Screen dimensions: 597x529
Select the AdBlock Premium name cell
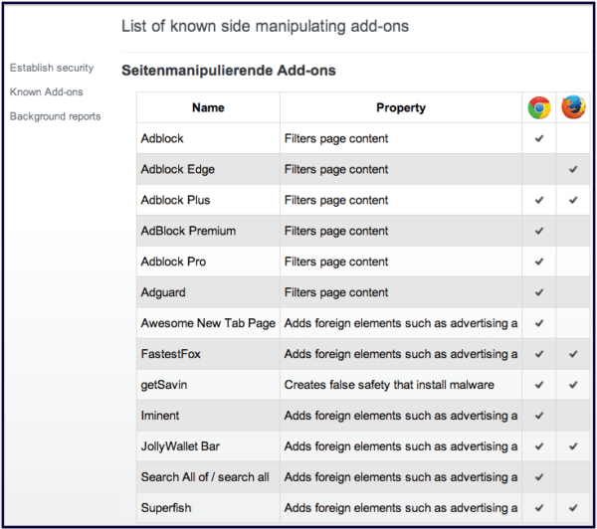(208, 231)
